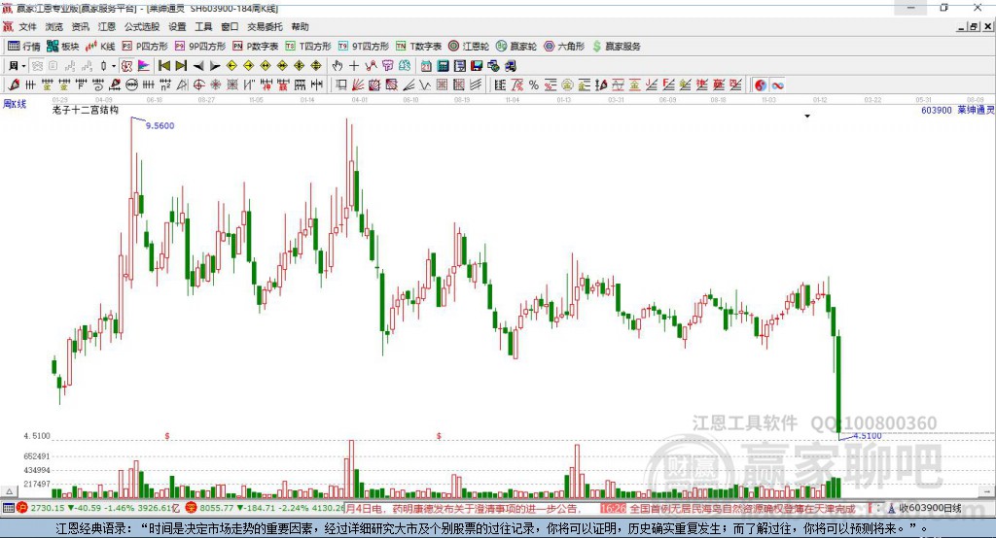Screen dimensions: 996x538
Task: Click the 9.5600 high price label
Action: (x=160, y=125)
